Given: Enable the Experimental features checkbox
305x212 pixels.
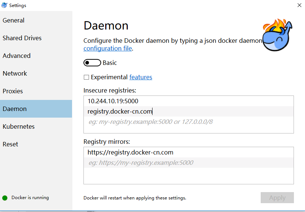Looking at the screenshot, I should click(x=86, y=77).
